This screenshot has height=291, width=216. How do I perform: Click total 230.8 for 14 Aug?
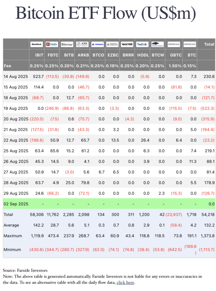(209, 76)
